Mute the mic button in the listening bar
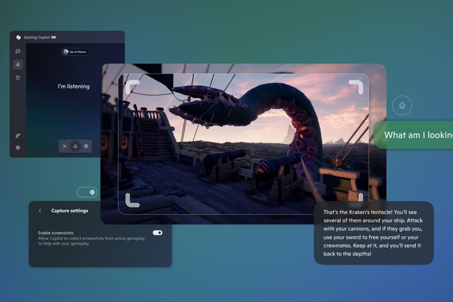Screen dimensions: 453x302 point(75,146)
